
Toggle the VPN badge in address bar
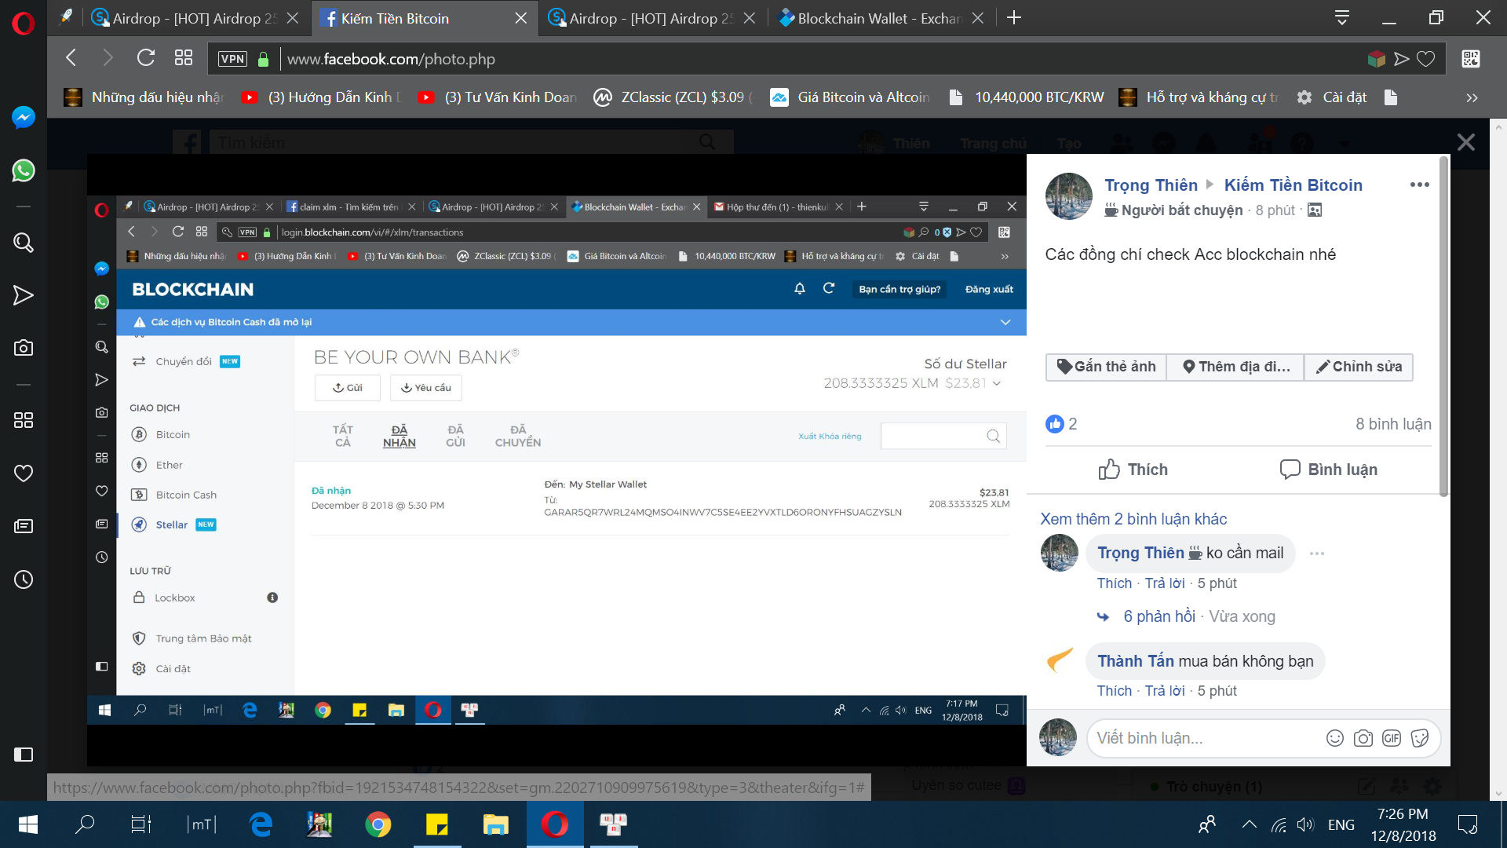click(x=232, y=59)
